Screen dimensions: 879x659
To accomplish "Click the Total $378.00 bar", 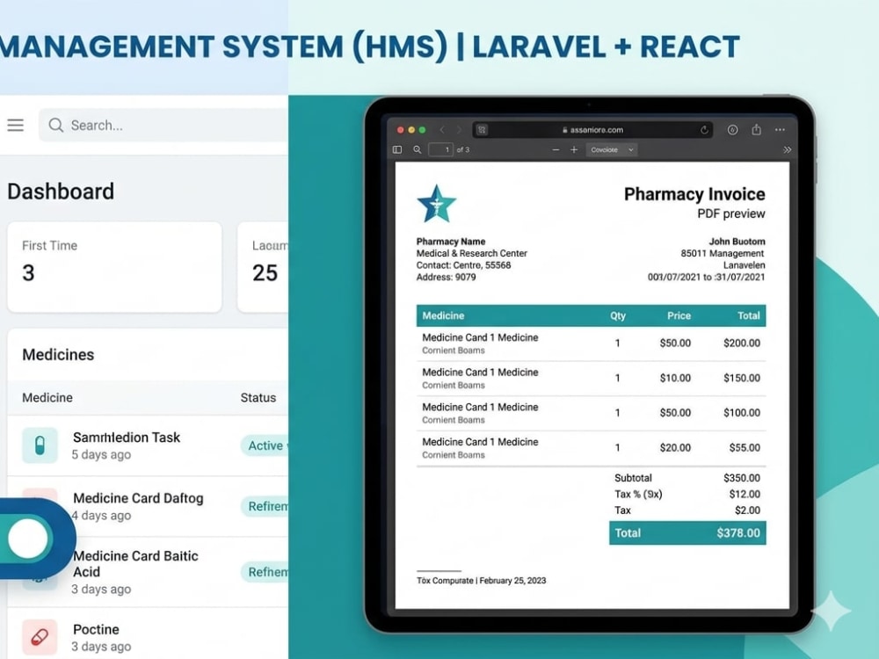I will [x=687, y=533].
